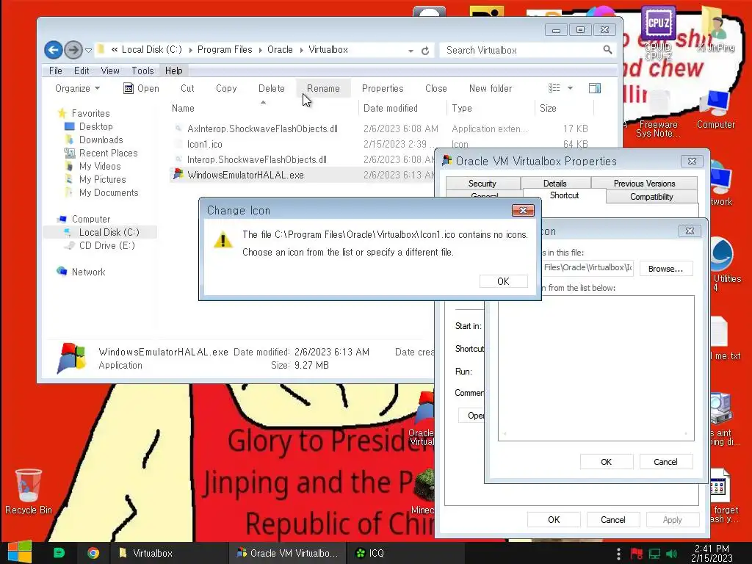Open My Pictures in navigation pane
The image size is (752, 564).
coord(102,179)
